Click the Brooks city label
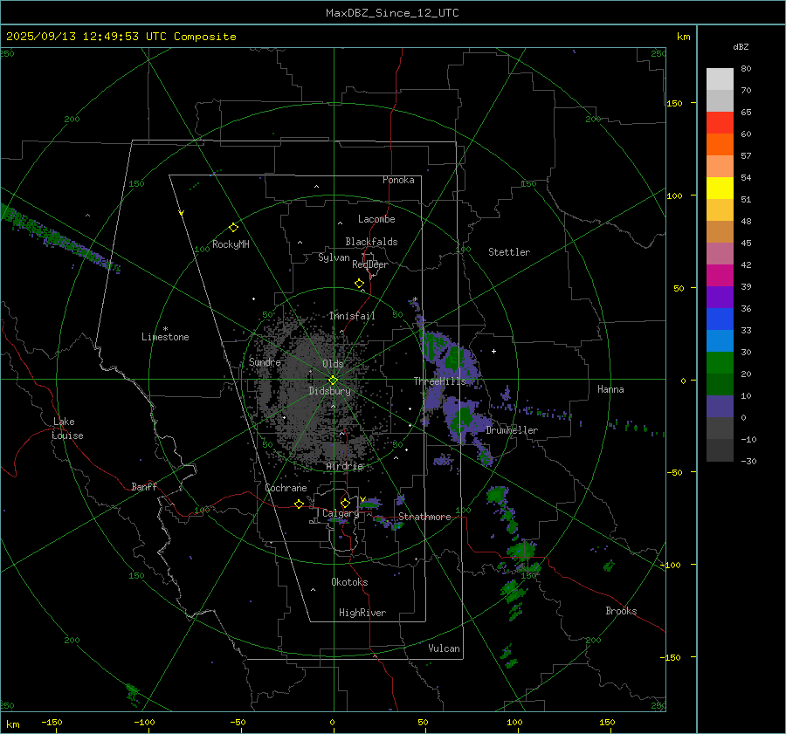This screenshot has height=734, width=786. tap(621, 611)
